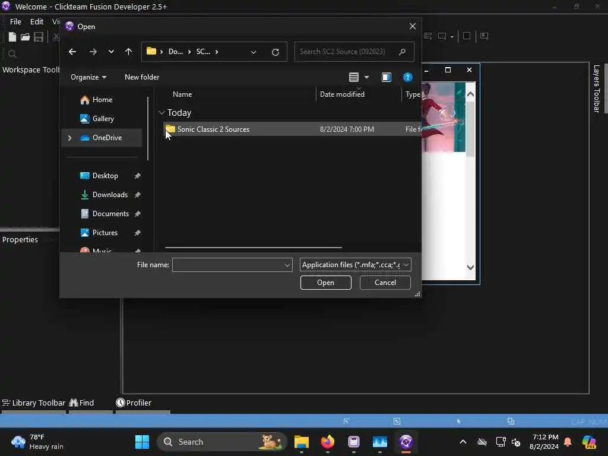Viewport: 608px width, 456px height.
Task: Open the Edit menu
Action: (x=37, y=22)
